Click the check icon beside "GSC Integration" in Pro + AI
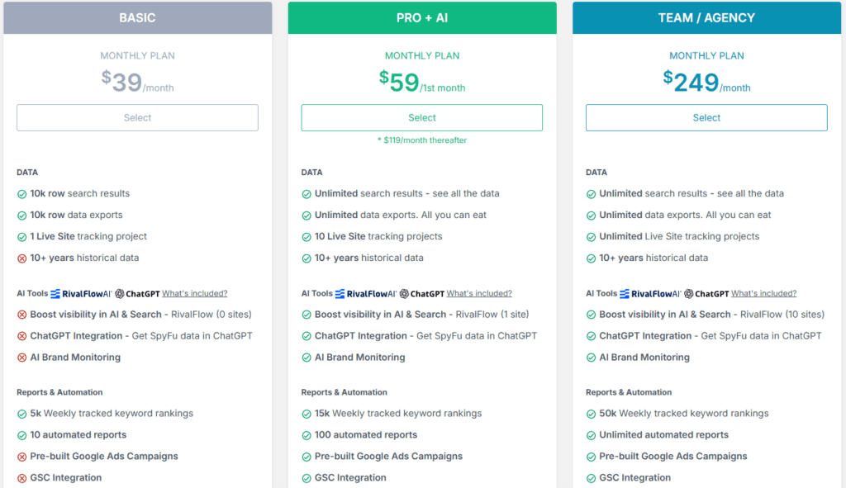Screen dimensions: 846x488 point(307,477)
